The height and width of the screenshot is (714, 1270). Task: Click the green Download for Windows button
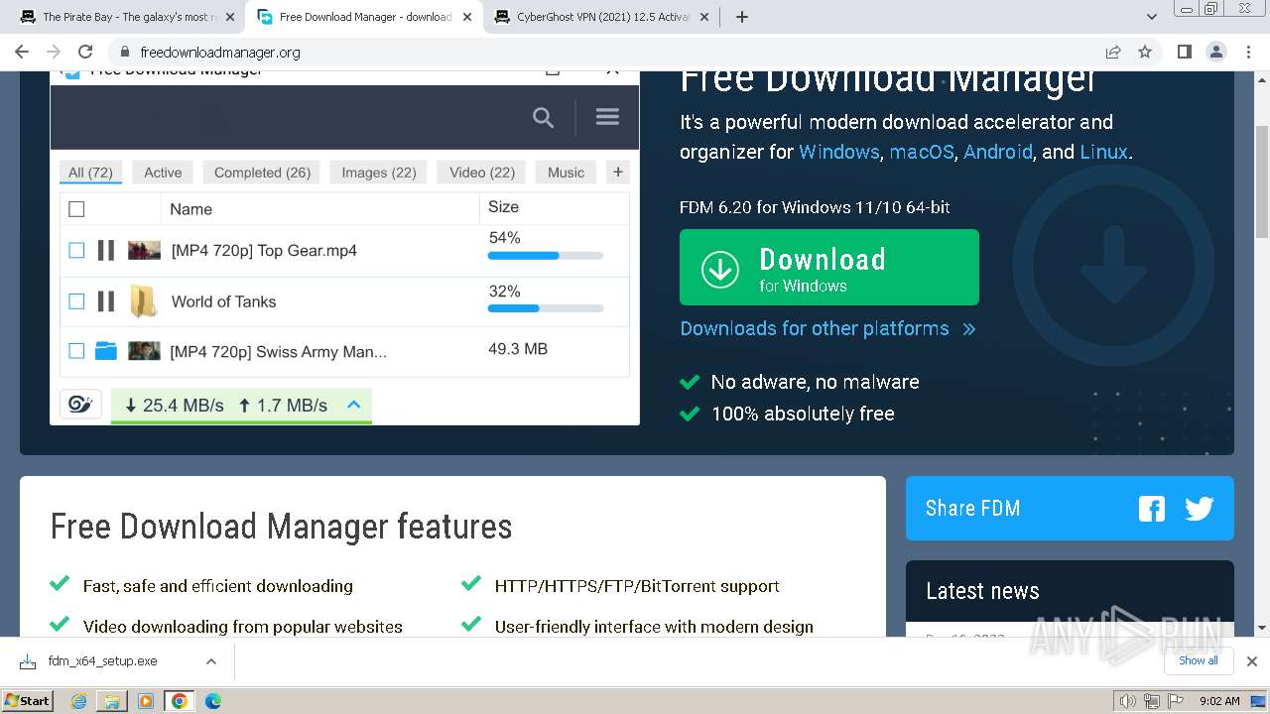tap(829, 268)
